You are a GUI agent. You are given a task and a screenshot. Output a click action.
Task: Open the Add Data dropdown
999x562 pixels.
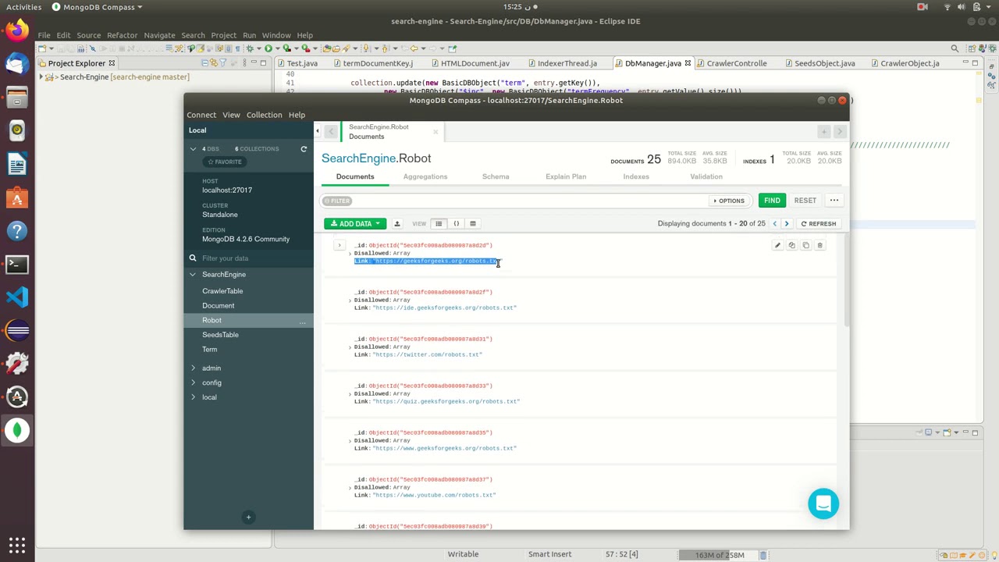pyautogui.click(x=355, y=224)
